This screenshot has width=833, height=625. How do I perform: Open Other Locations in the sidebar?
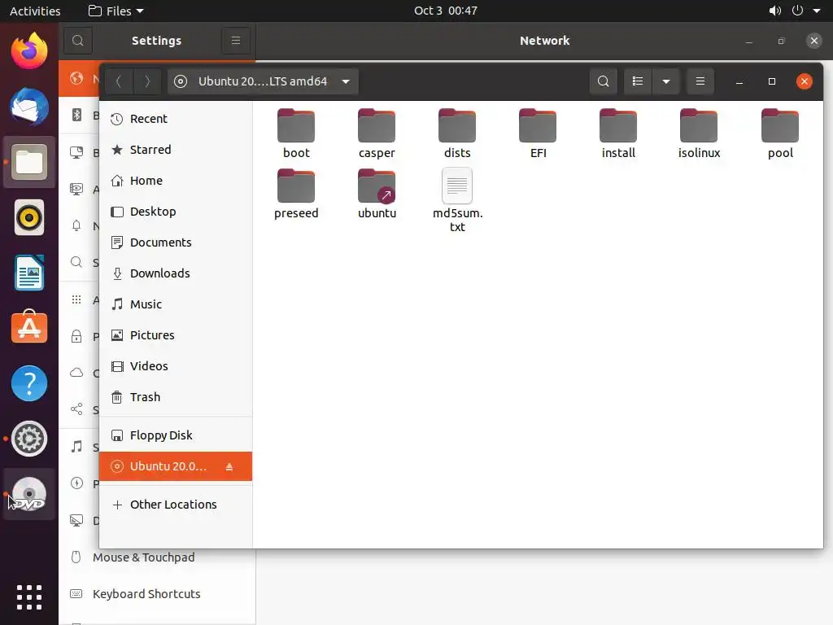click(x=176, y=505)
